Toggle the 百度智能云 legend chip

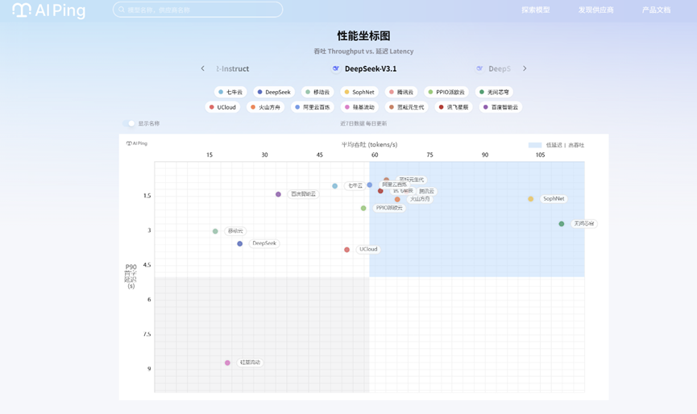[500, 107]
